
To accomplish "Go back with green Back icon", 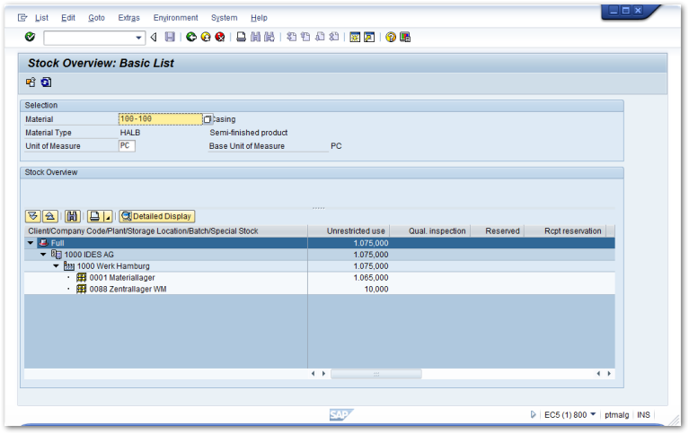I will click(x=191, y=37).
